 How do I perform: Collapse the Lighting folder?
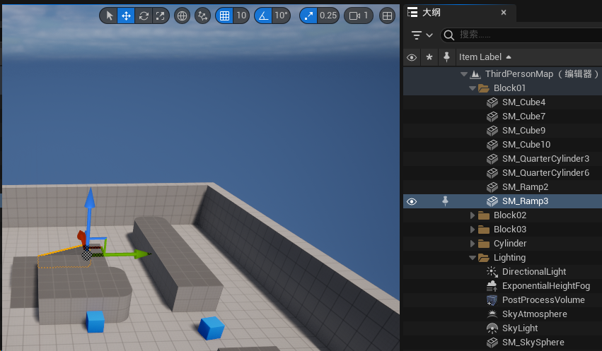tap(473, 258)
